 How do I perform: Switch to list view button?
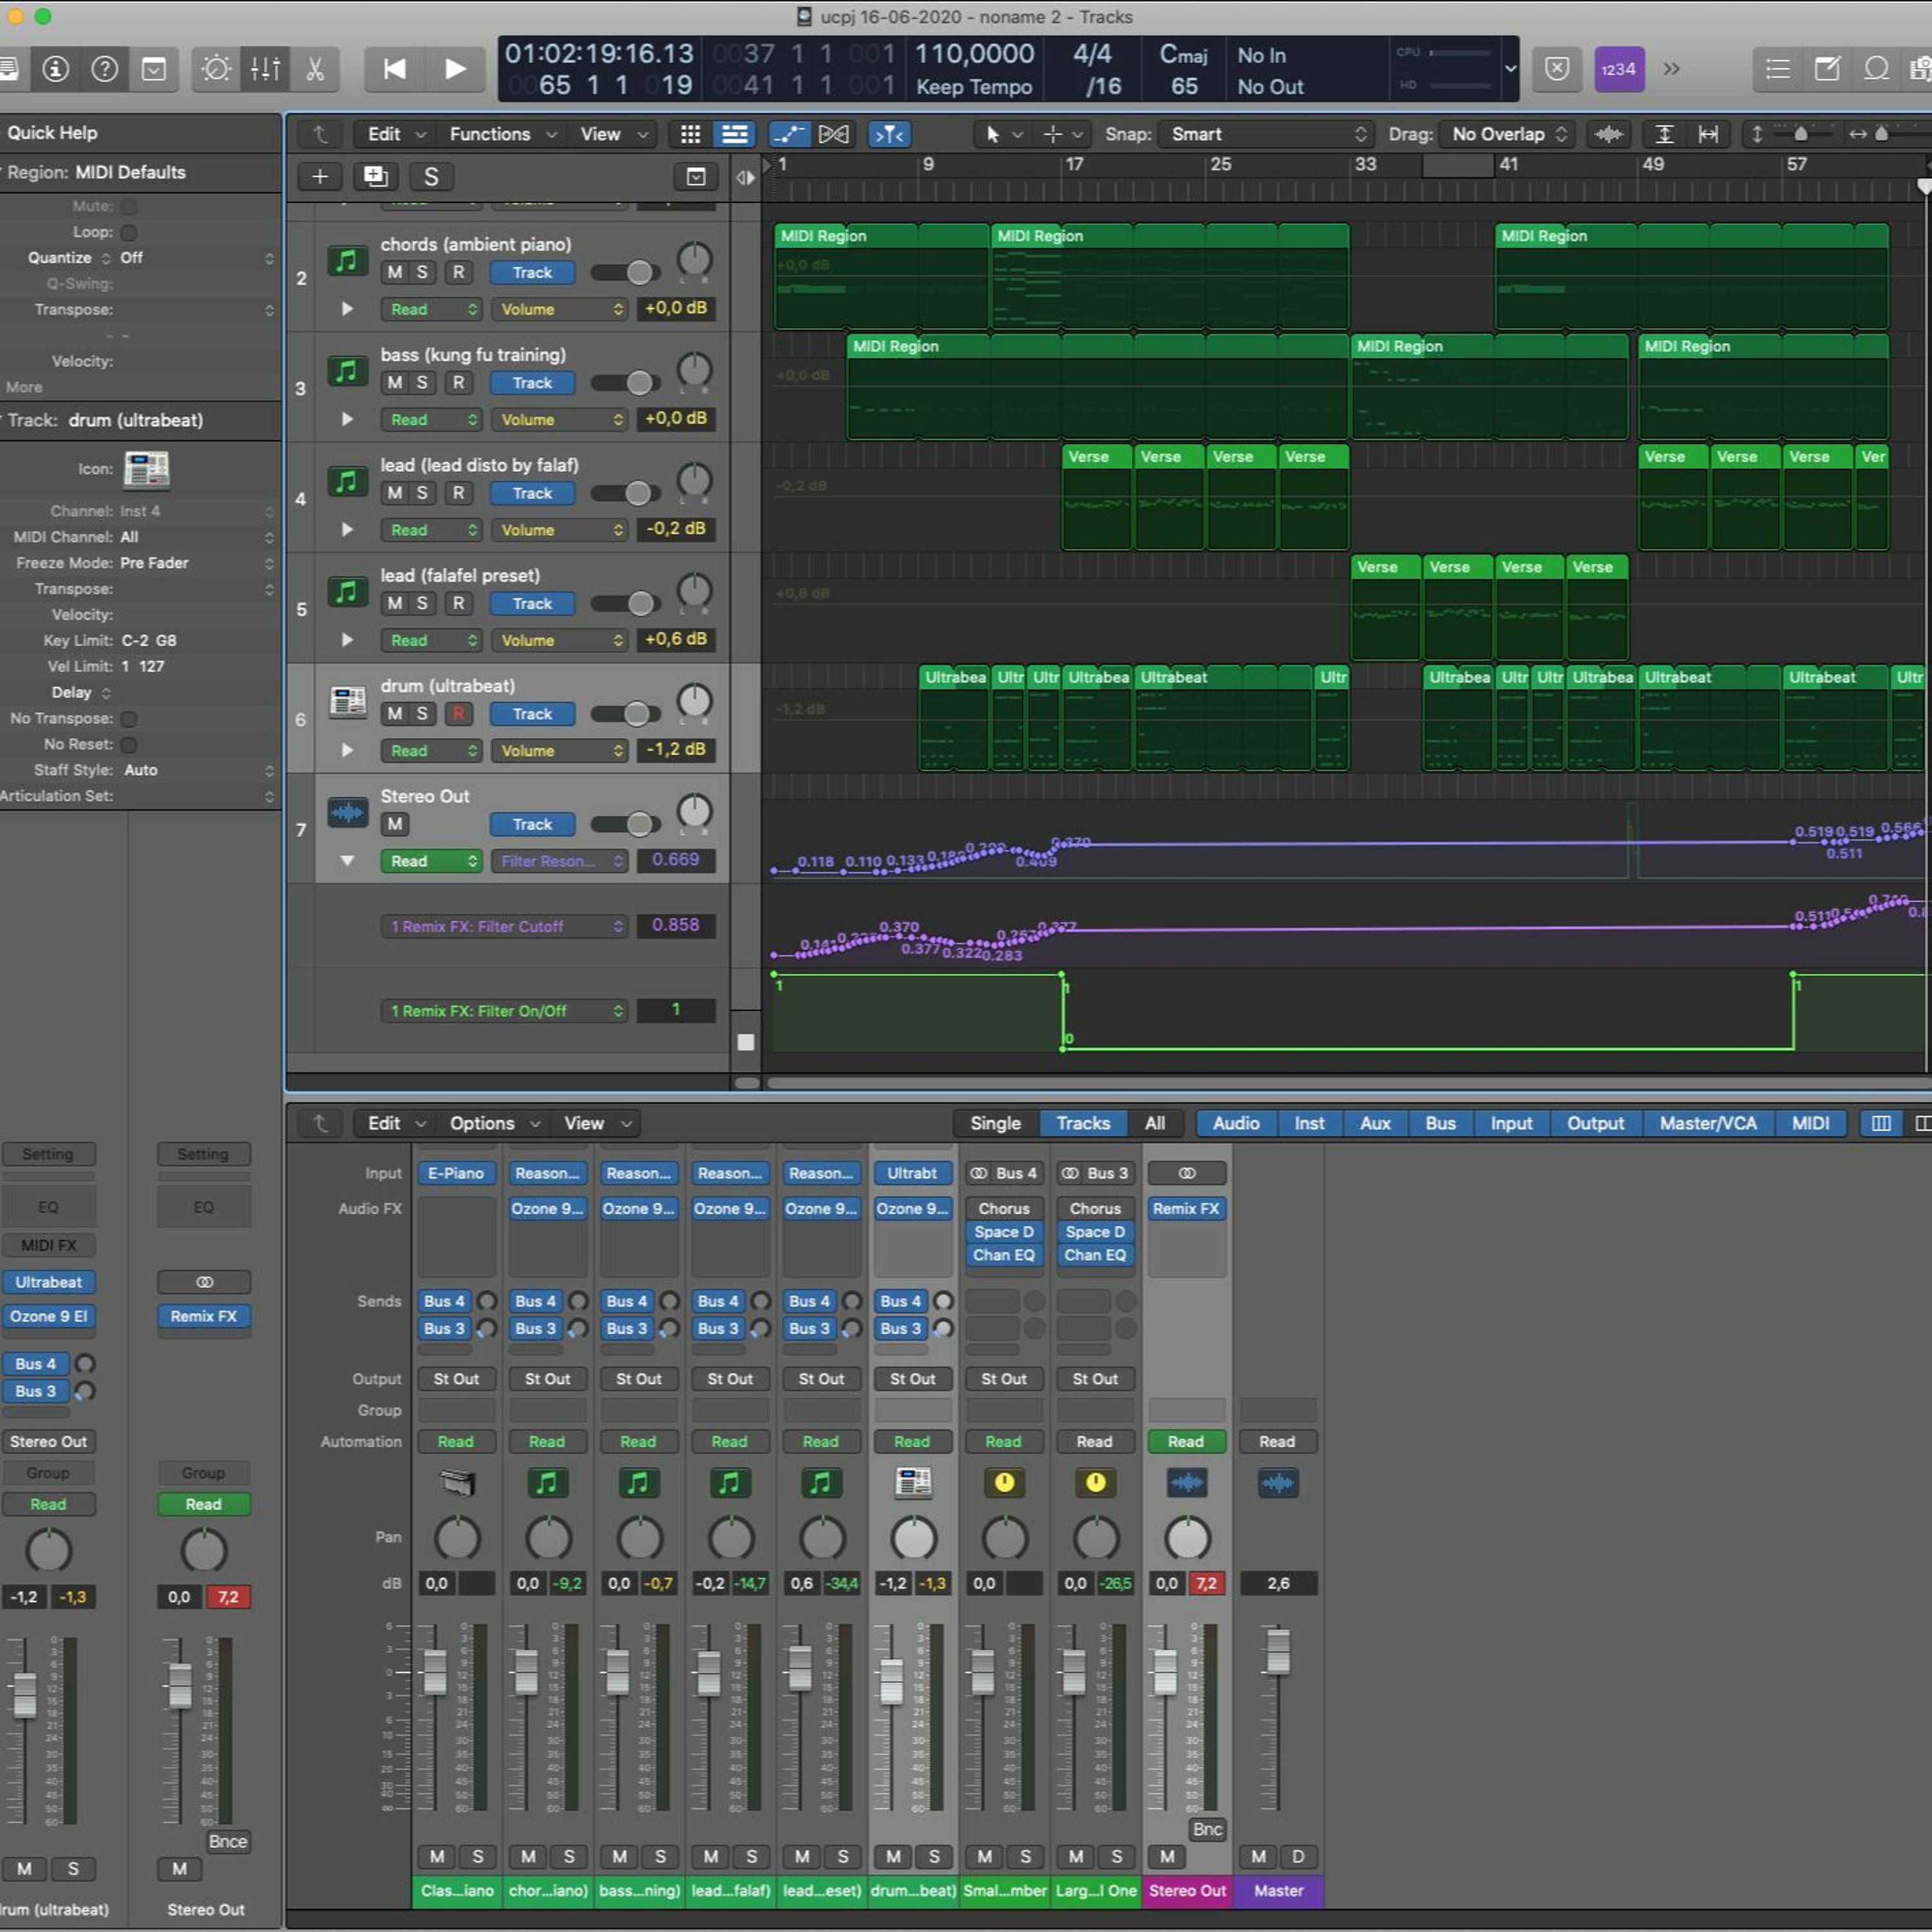coord(735,134)
